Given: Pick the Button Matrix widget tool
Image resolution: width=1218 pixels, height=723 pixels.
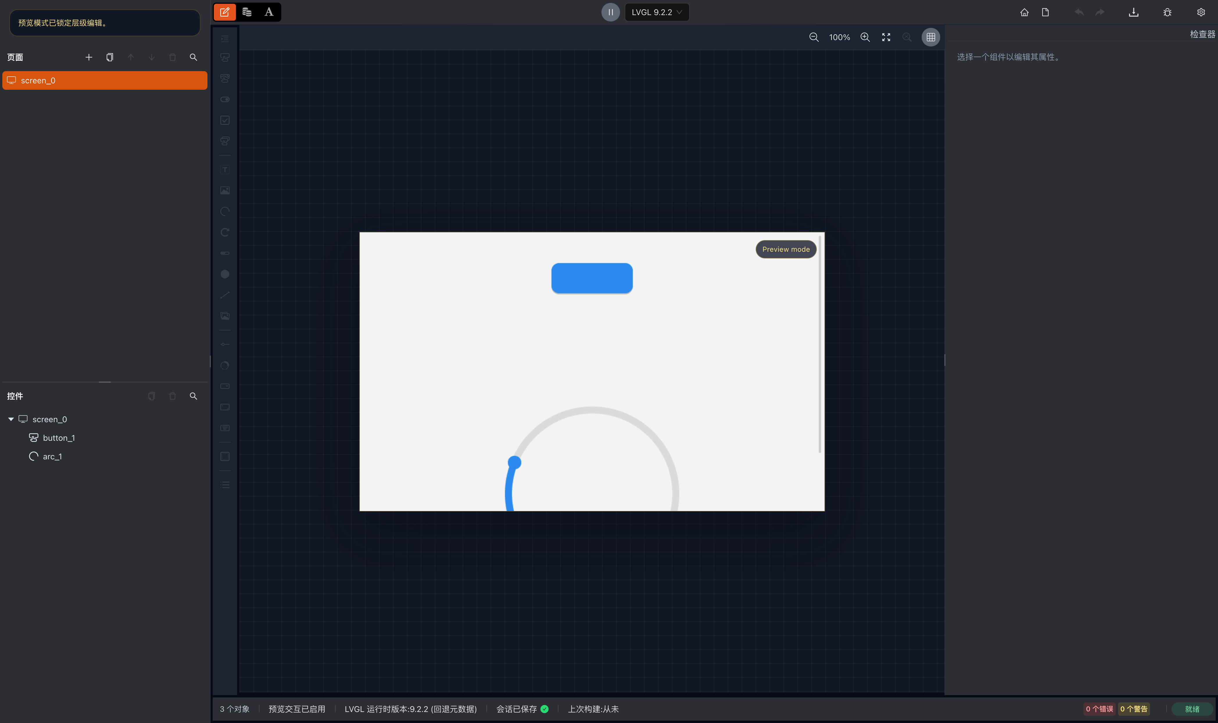Looking at the screenshot, I should point(225,141).
